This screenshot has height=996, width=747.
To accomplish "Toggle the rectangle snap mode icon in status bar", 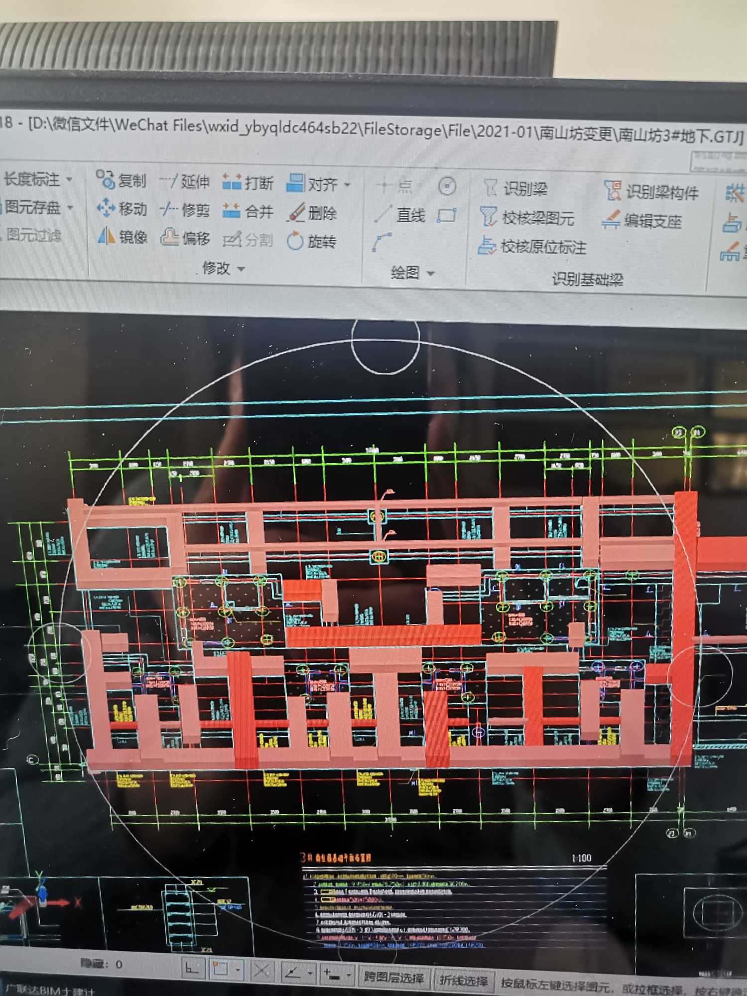I will (x=220, y=969).
